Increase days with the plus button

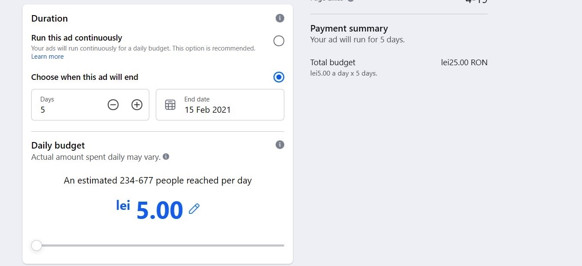(137, 104)
